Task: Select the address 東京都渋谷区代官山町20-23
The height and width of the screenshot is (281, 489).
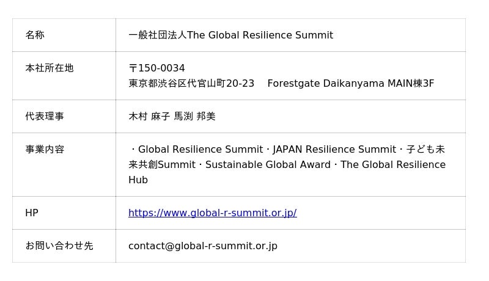Action: coord(191,84)
